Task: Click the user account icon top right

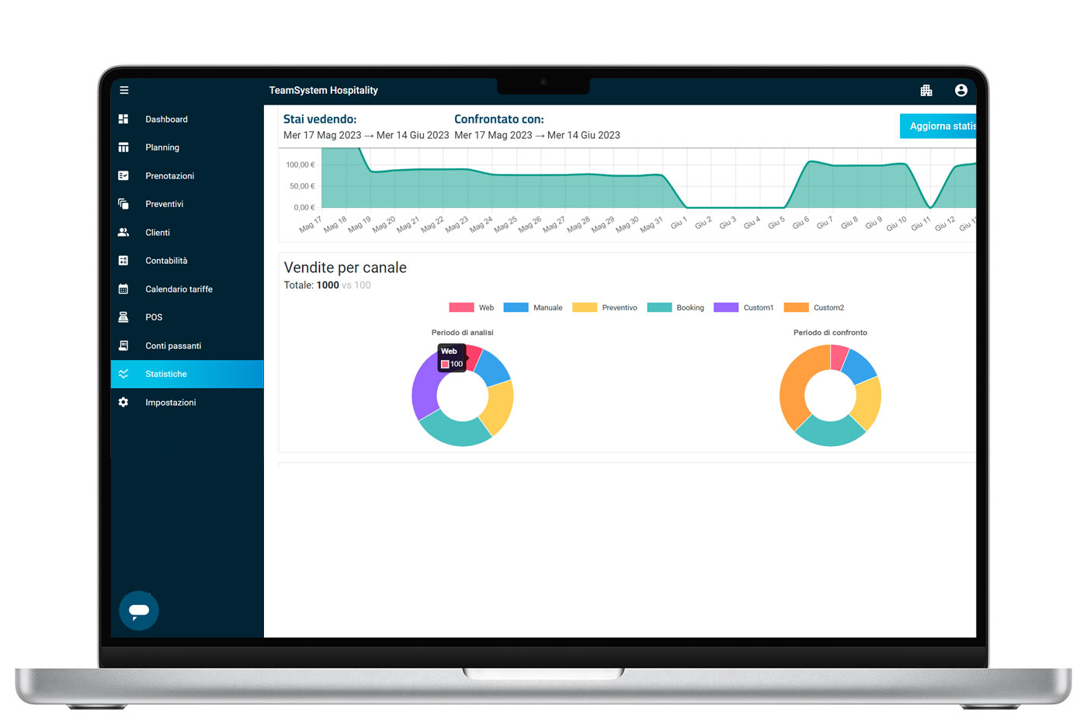Action: tap(960, 90)
